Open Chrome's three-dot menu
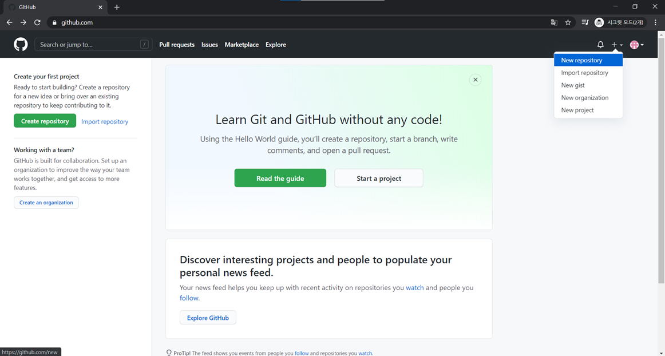The height and width of the screenshot is (356, 665). point(655,22)
